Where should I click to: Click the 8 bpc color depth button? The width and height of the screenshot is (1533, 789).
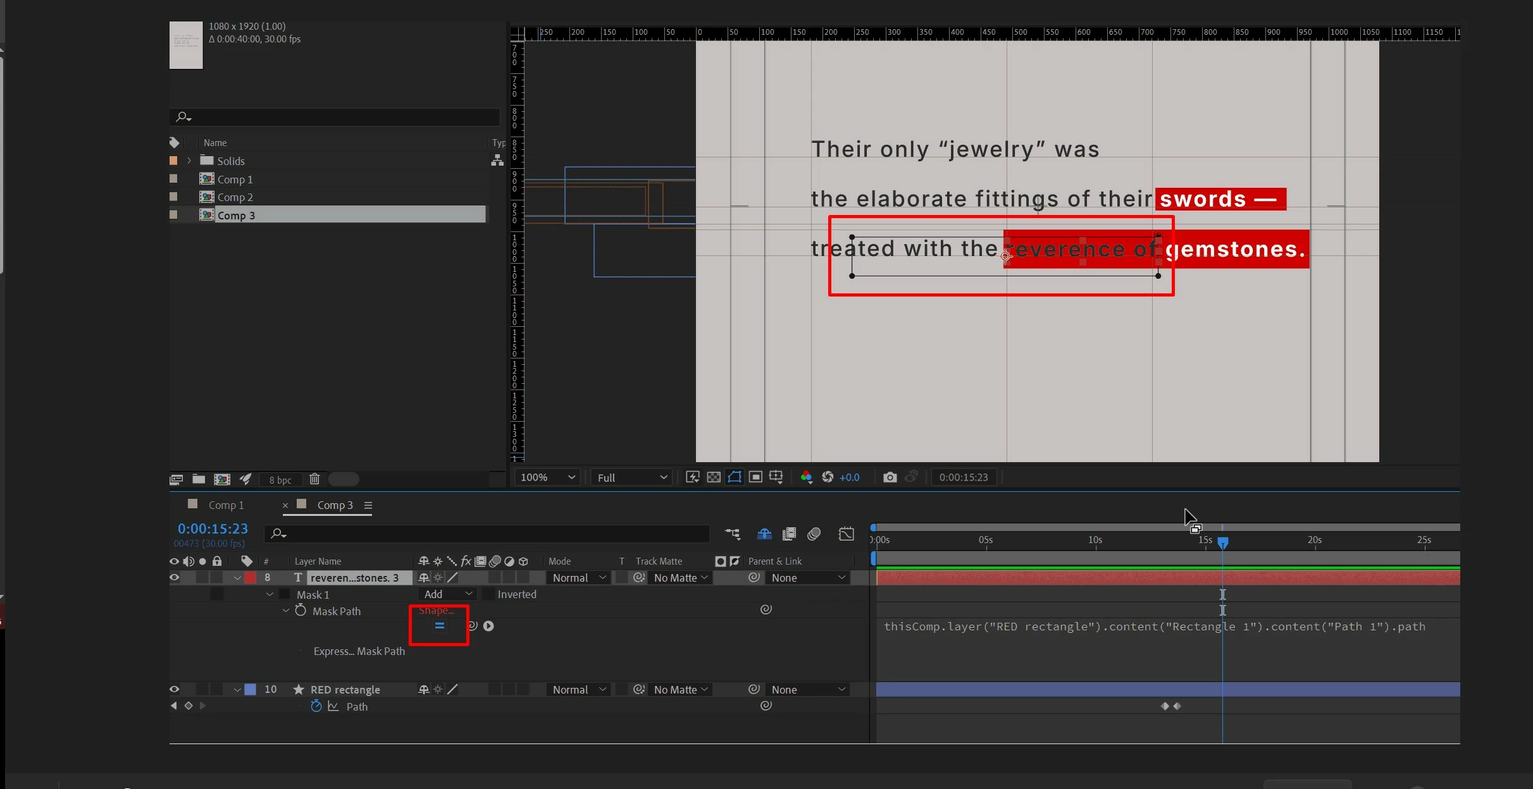tap(280, 480)
